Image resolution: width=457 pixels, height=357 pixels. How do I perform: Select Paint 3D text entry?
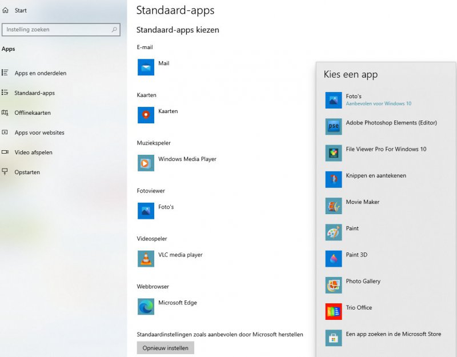point(356,255)
